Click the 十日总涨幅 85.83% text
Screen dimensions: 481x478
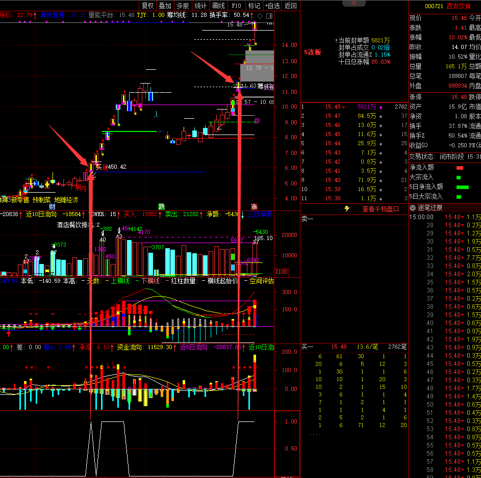coord(364,62)
